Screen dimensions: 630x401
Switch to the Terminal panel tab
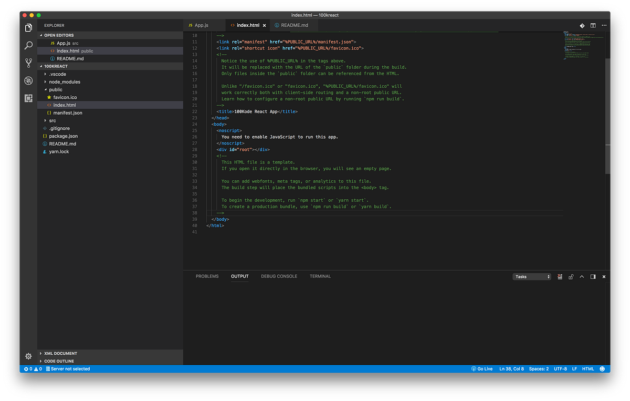320,276
